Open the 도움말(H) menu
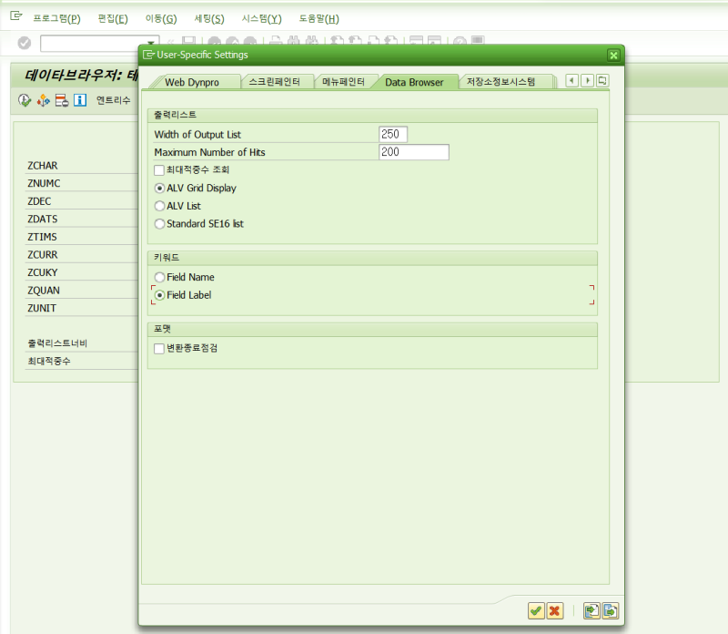This screenshot has height=634, width=728. pyautogui.click(x=319, y=18)
